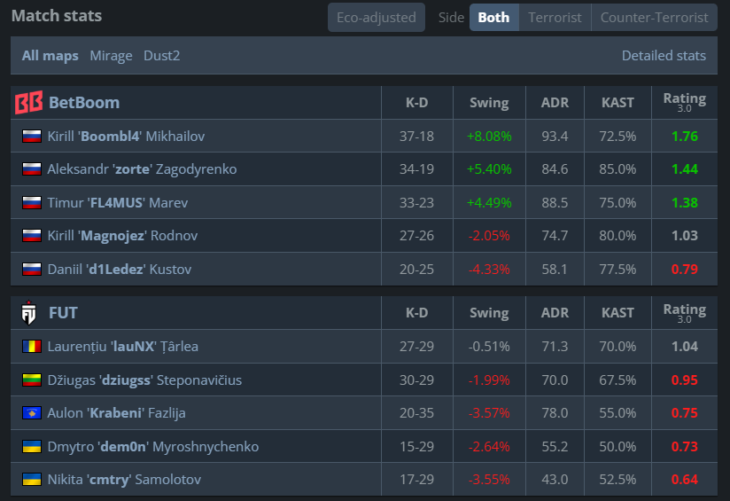Click the Ukrainian flag beside dem0n
This screenshot has height=501, width=730.
(32, 447)
